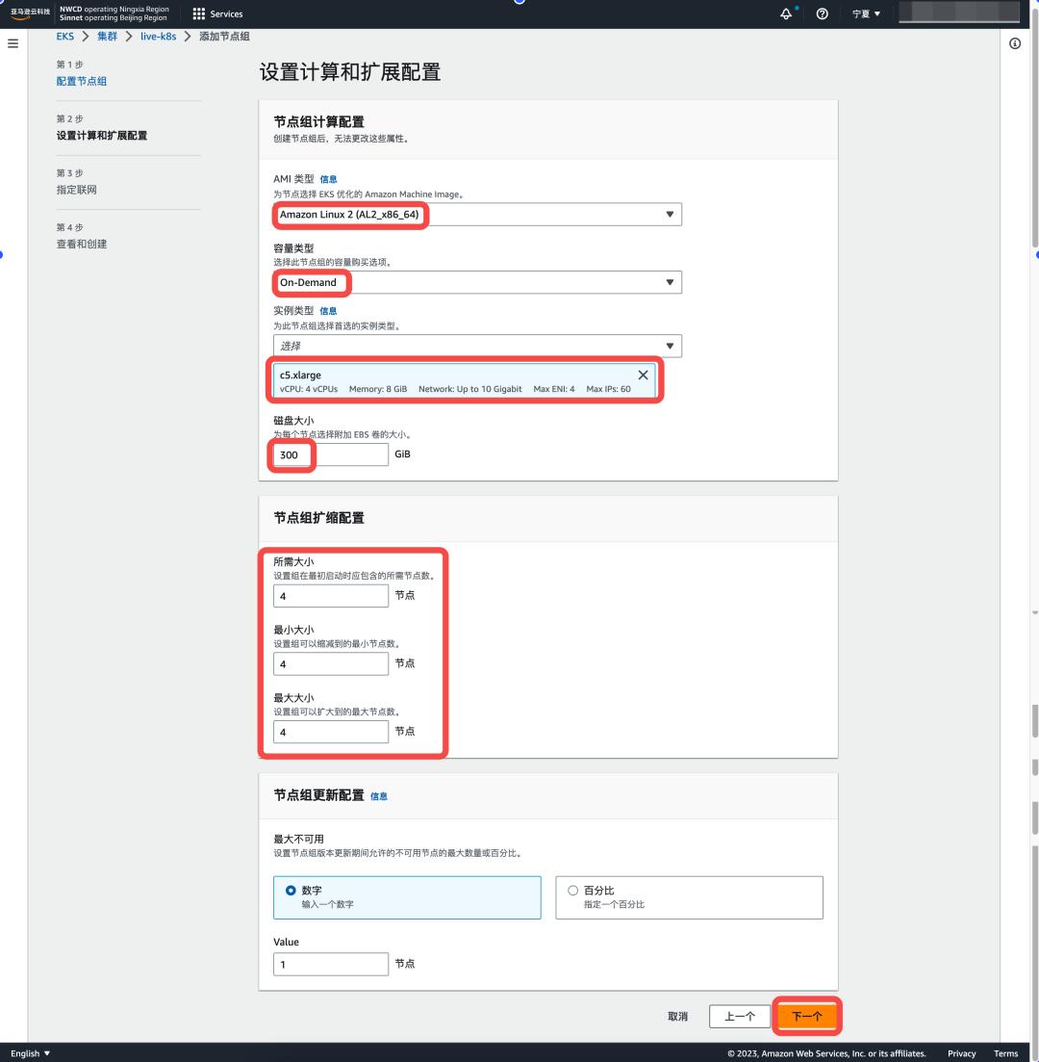
Task: Click step 3 指定联网 text
Action: coord(77,190)
